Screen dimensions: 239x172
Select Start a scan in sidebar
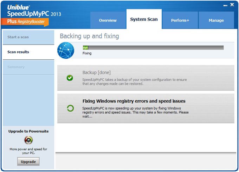[28, 37]
